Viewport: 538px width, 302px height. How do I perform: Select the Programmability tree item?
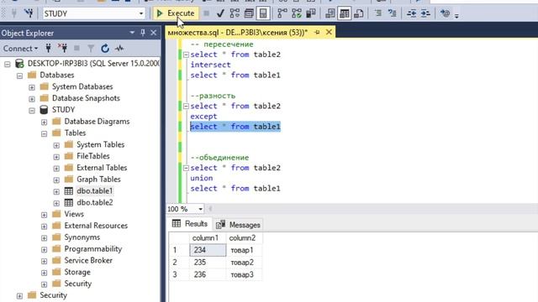click(x=93, y=248)
